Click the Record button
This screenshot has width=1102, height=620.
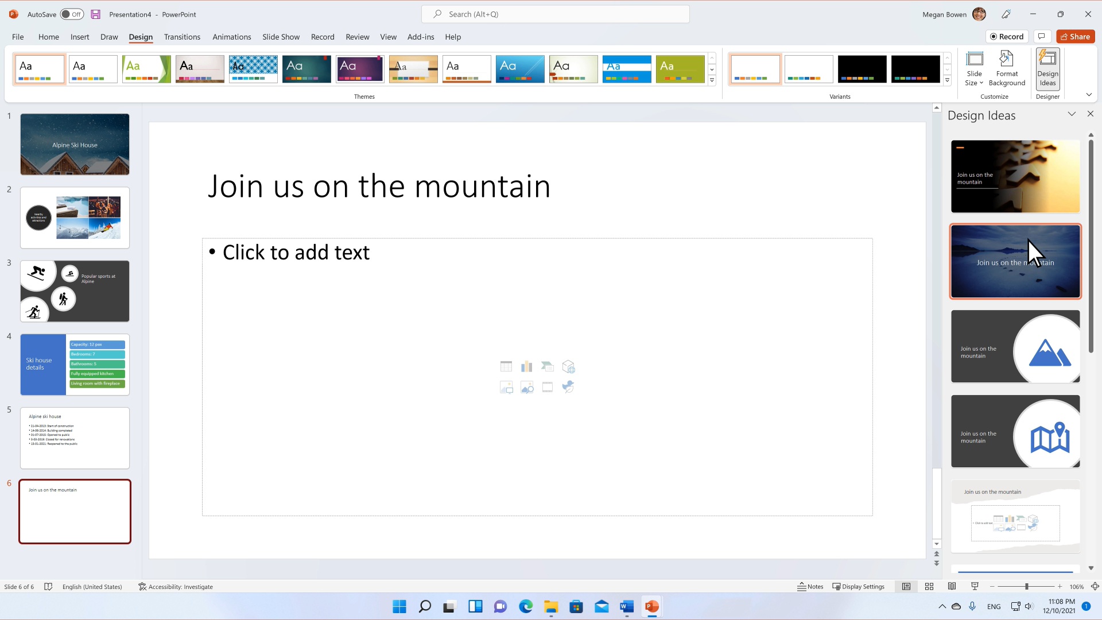click(1007, 36)
